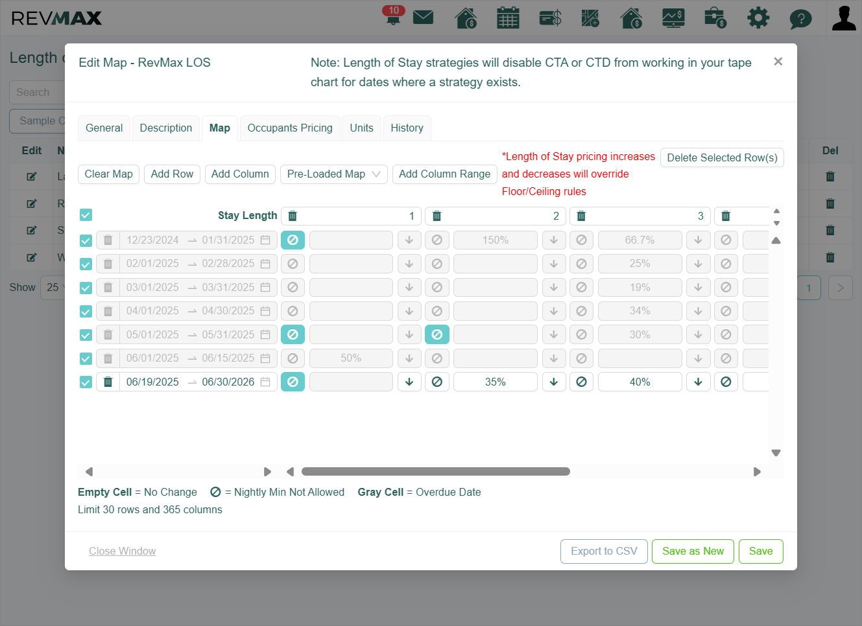Open date picker calendar for 06/19/2025 row
862x626 pixels.
[x=265, y=382]
